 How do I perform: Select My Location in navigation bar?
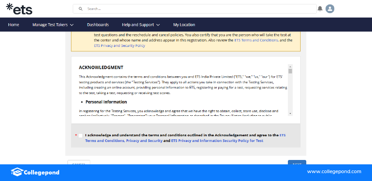tap(184, 25)
